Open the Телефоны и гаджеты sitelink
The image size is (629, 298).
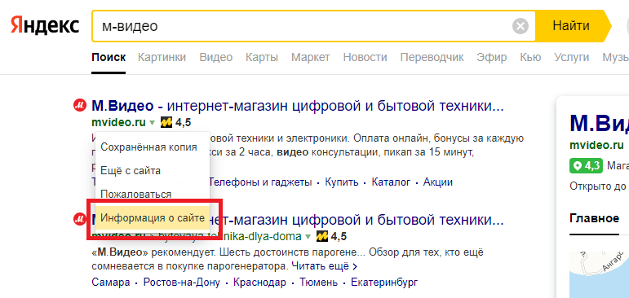[x=261, y=182]
